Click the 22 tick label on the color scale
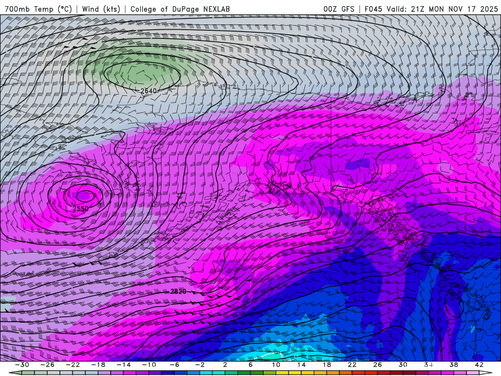The height and width of the screenshot is (376, 501). tap(352, 365)
